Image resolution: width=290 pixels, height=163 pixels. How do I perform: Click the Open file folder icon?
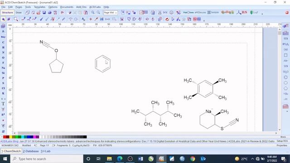(x=39, y=13)
